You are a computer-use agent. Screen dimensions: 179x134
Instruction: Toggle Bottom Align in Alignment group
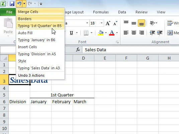[x=141, y=23]
